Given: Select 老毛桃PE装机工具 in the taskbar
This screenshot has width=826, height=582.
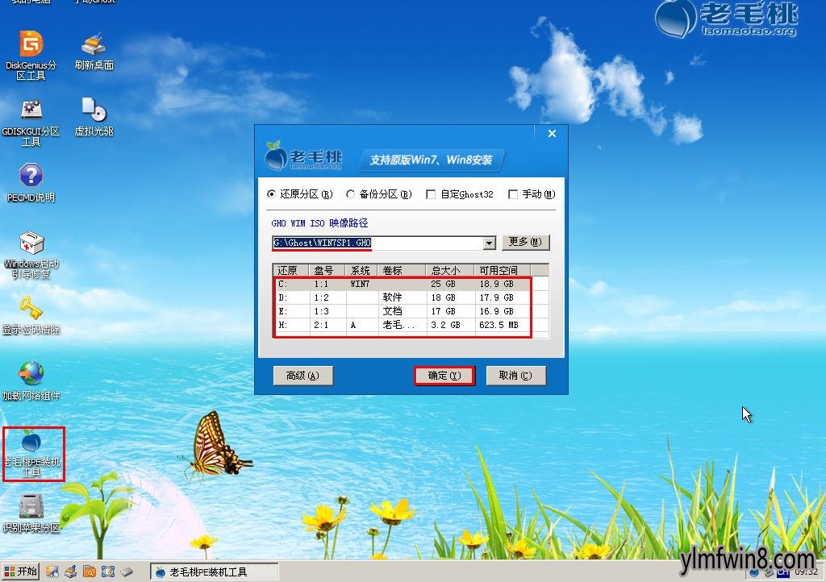Looking at the screenshot, I should [x=213, y=570].
